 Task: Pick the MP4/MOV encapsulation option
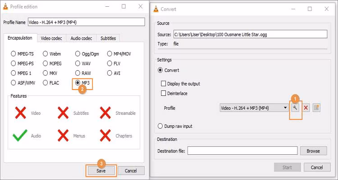pos(110,53)
